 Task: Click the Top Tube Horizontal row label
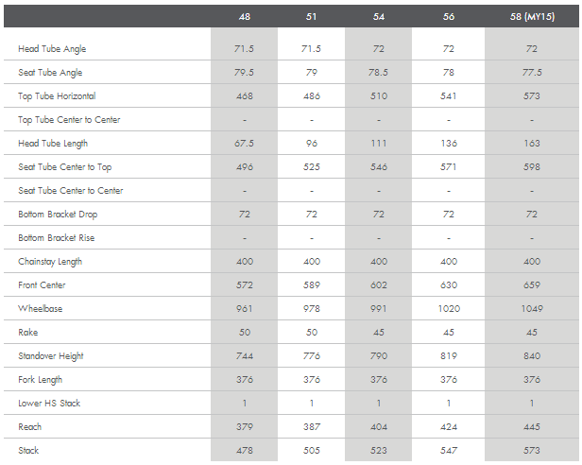point(57,96)
